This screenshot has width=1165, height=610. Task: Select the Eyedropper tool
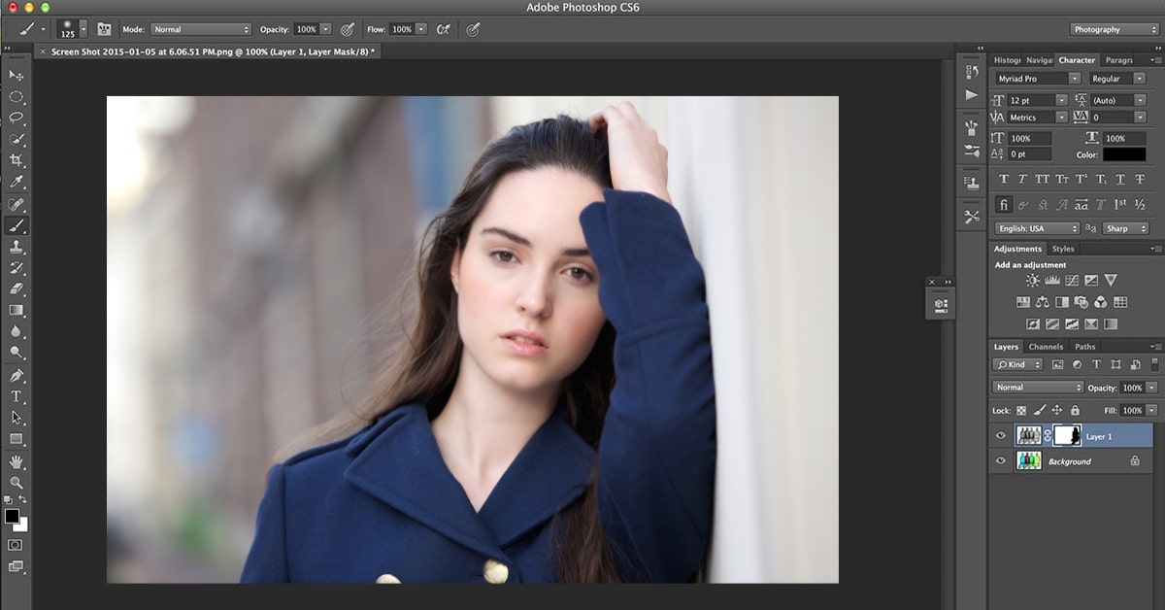coord(17,182)
